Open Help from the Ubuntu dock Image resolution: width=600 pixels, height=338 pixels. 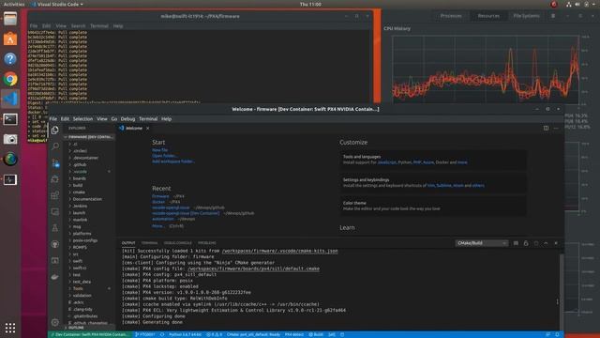(10, 58)
